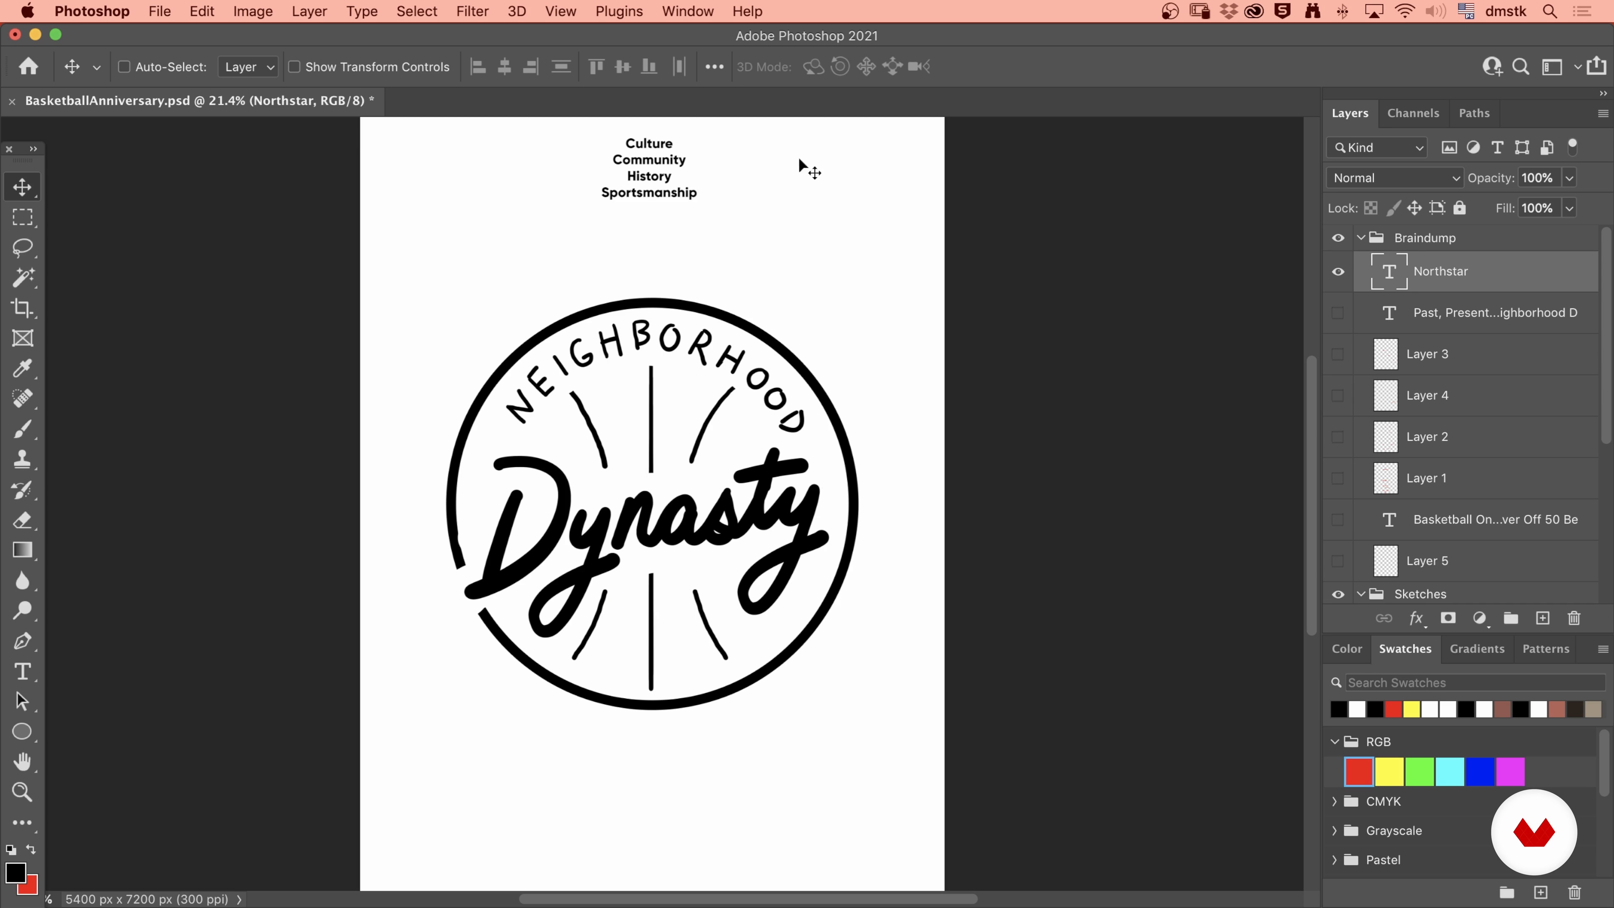Click the foreground color black square
The image size is (1614, 908).
point(15,872)
